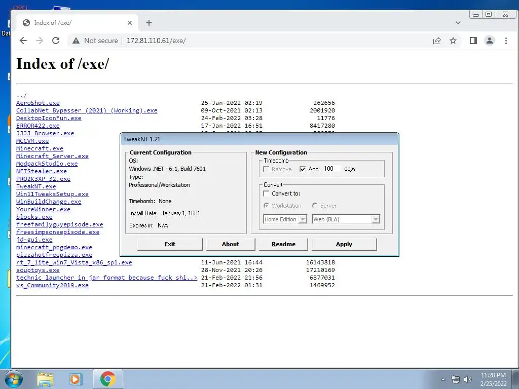
Task: Open the Web (BLA) dropdown
Action: [x=346, y=219]
